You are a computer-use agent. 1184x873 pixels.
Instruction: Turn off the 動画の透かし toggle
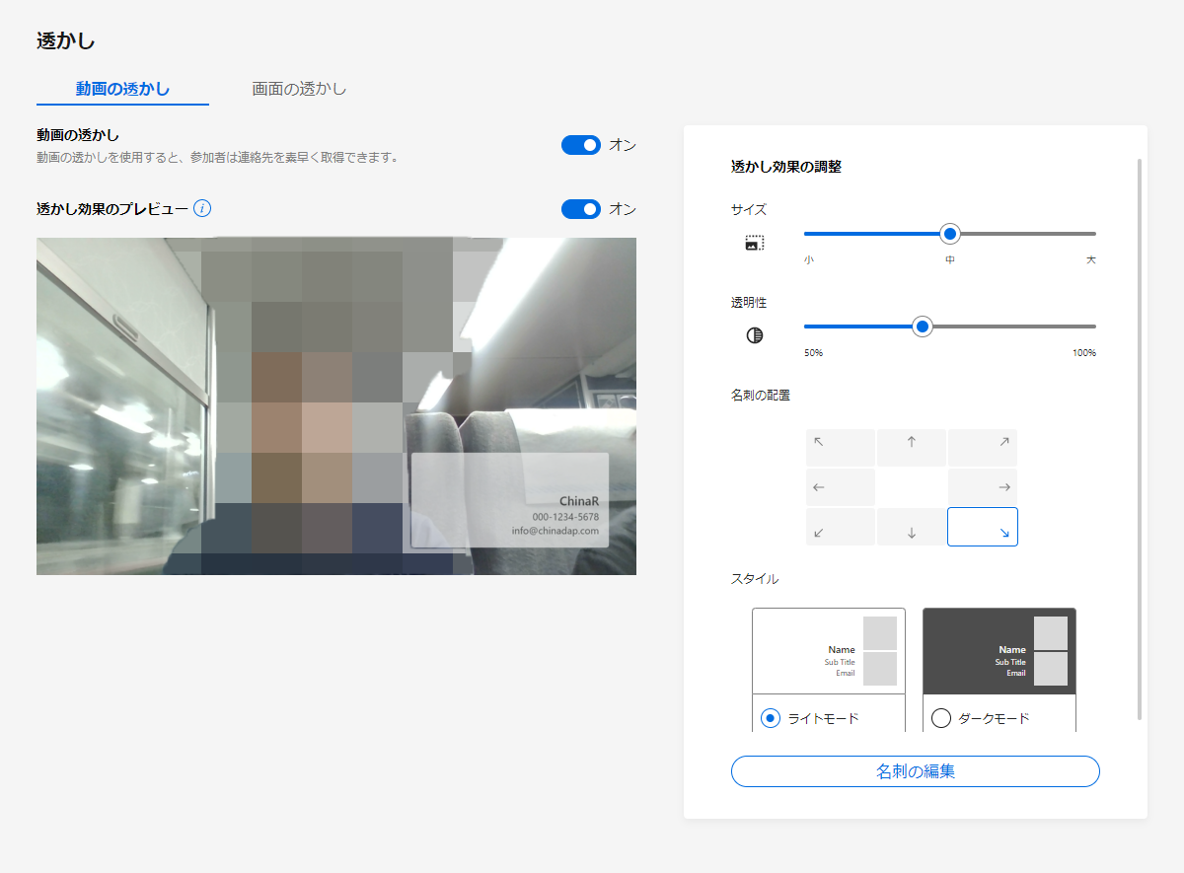pyautogui.click(x=581, y=145)
